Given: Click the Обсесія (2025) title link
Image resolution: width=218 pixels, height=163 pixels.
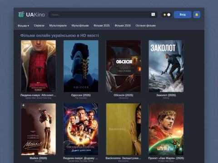Looking at the screenshot, I should tap(124, 95).
